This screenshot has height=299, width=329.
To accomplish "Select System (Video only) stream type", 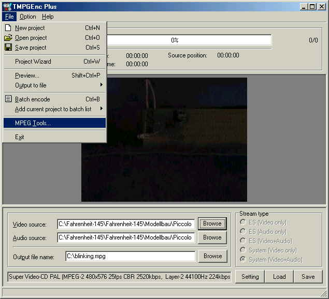I will 268,250.
